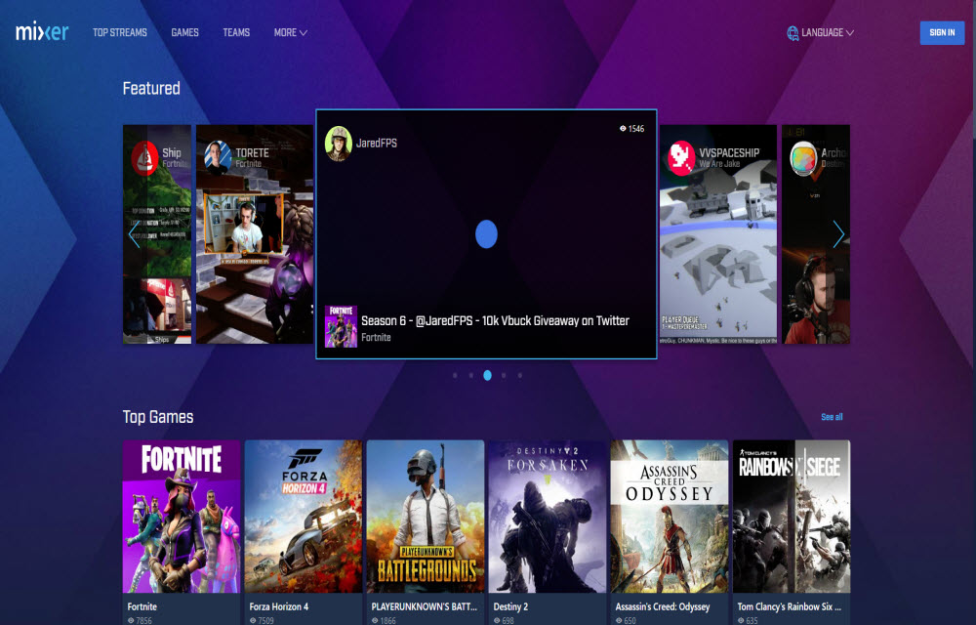Click the Forza Horizon 4 title text
Image resolution: width=976 pixels, height=625 pixels.
[279, 606]
